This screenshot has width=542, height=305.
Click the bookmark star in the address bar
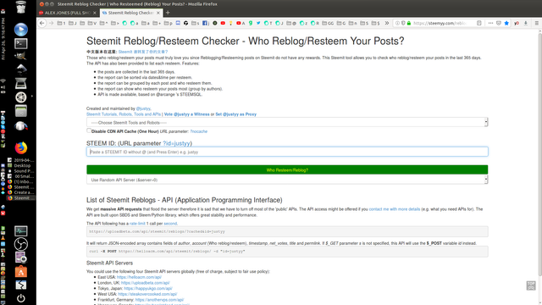[x=506, y=23]
